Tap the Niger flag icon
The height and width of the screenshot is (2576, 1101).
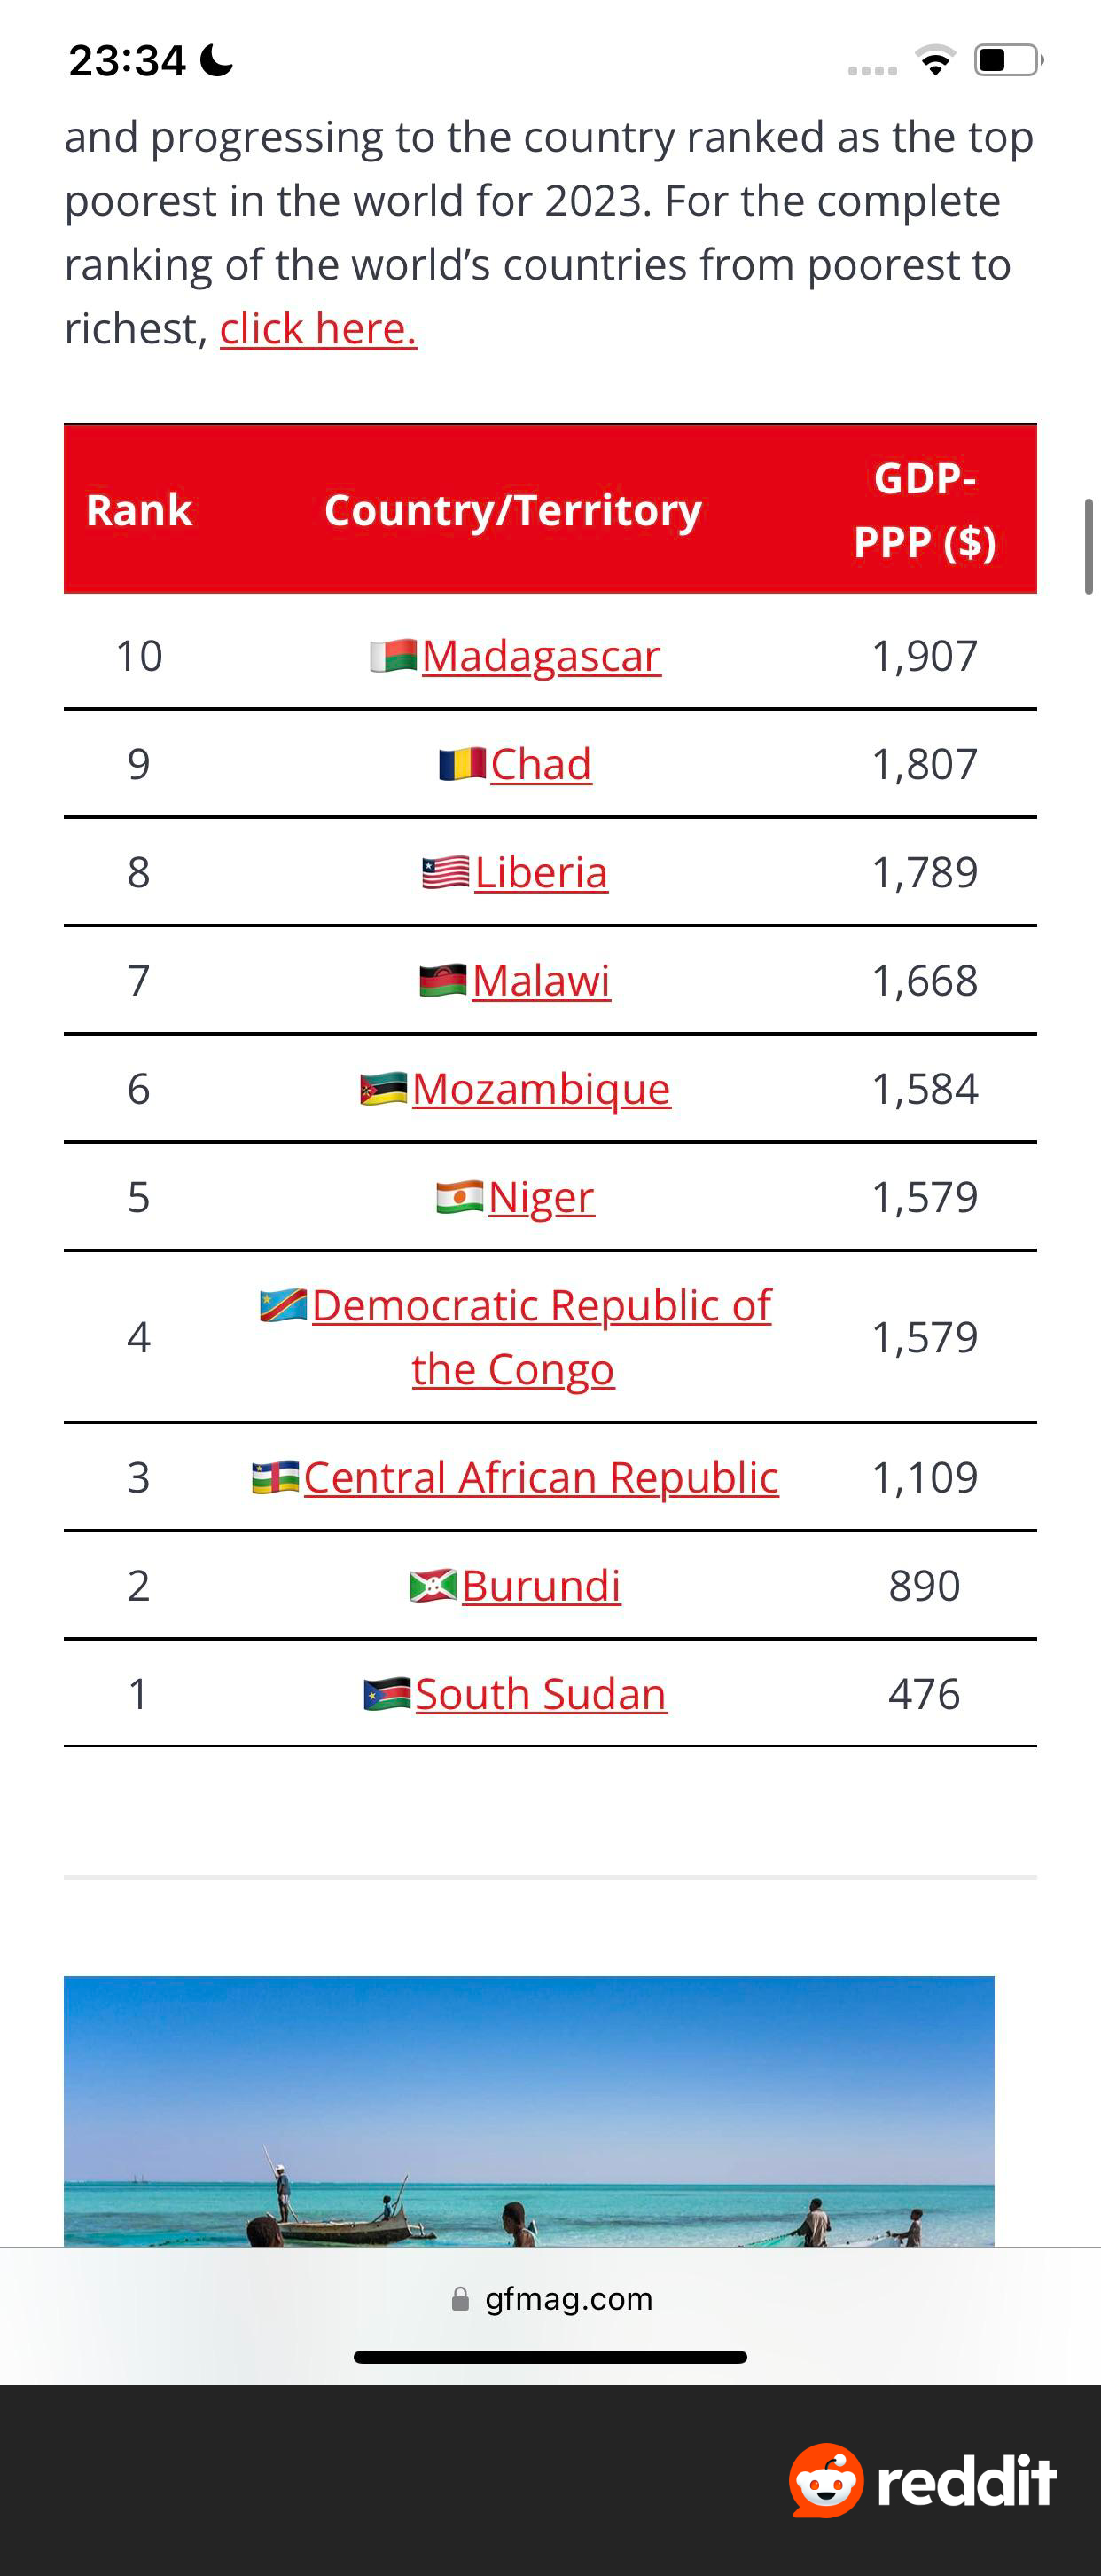459,1196
